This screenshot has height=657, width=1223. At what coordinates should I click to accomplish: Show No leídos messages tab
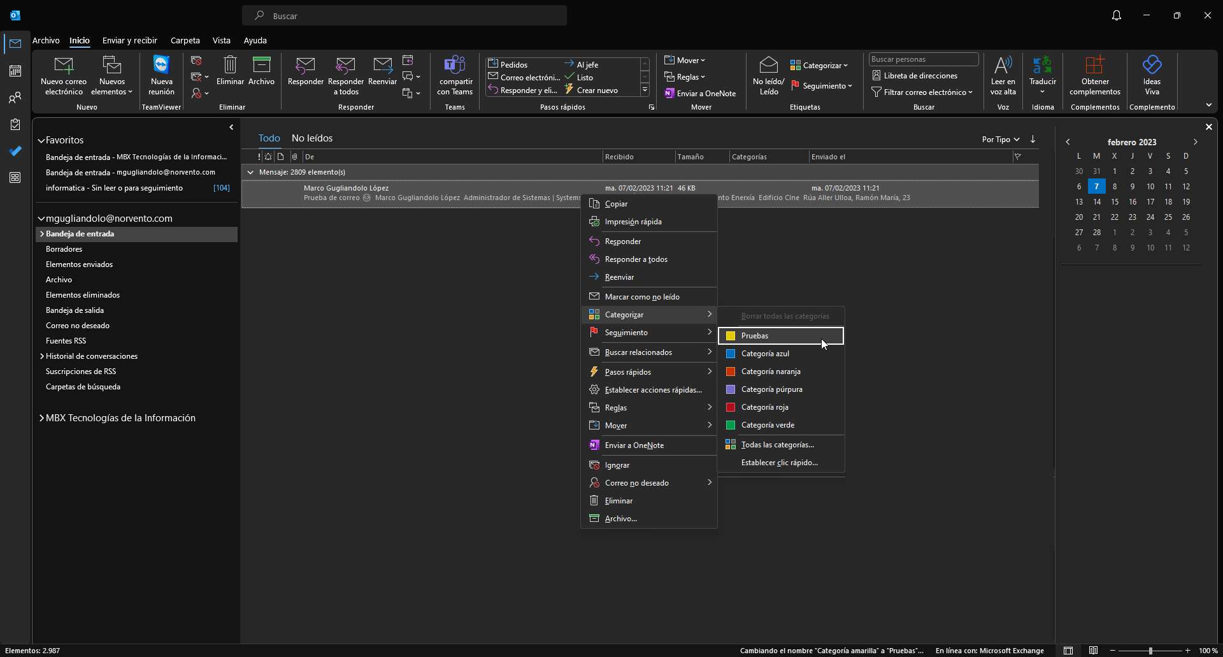311,138
